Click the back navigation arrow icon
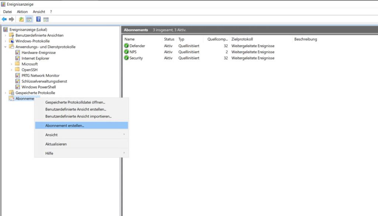 [4, 19]
